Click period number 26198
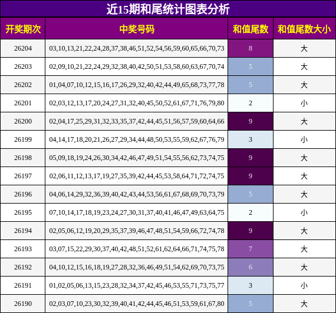This screenshot has width=336, height=313. pyautogui.click(x=23, y=158)
